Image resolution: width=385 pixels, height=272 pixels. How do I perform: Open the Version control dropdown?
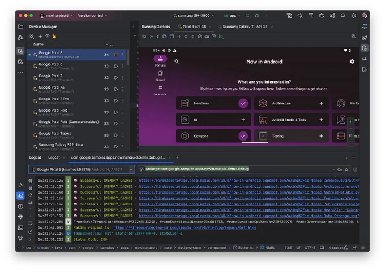point(92,15)
